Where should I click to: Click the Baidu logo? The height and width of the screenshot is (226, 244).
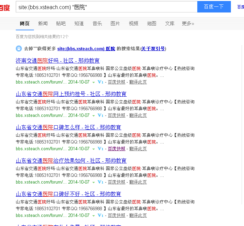tap(5, 7)
